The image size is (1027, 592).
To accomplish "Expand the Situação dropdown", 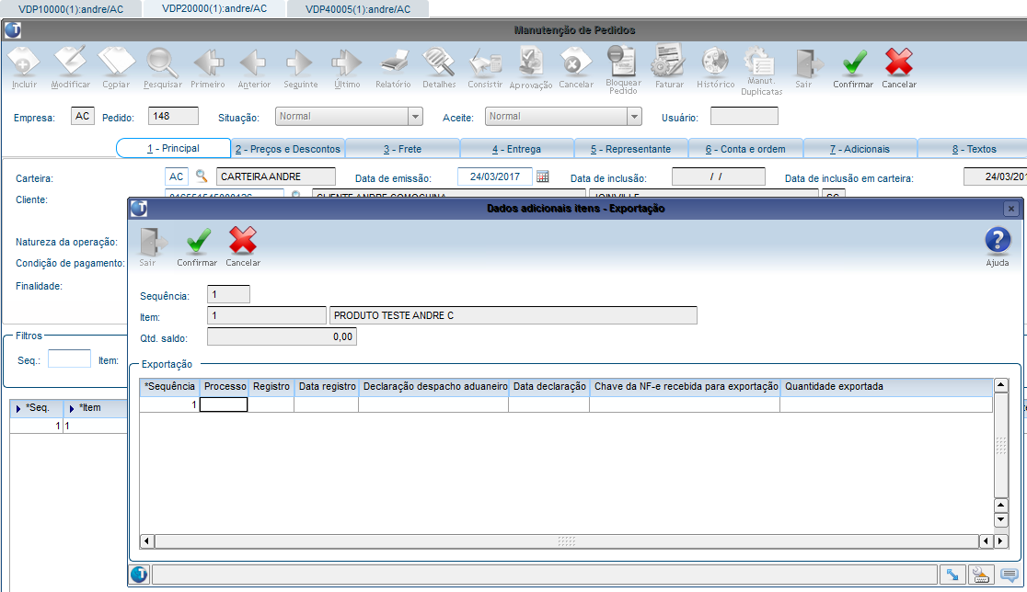I will point(415,117).
